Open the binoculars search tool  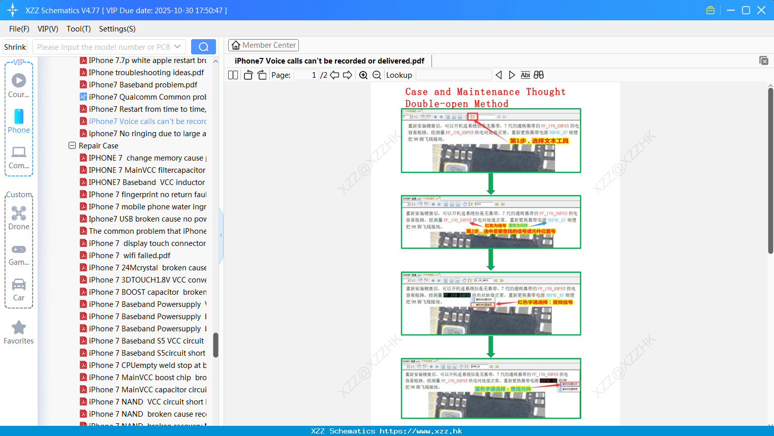pyautogui.click(x=539, y=75)
